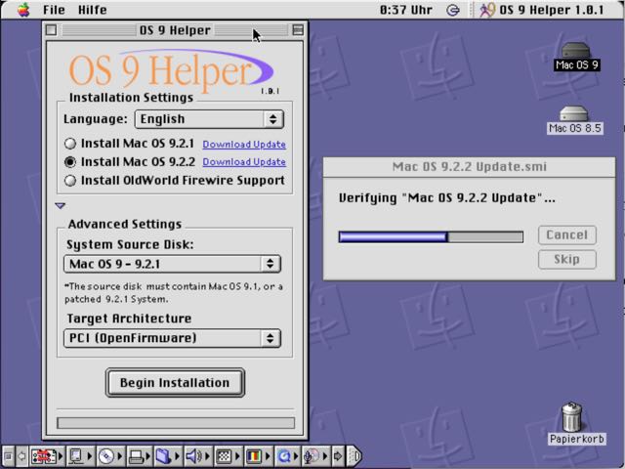625x469 pixels.
Task: Open the OS 9 Helper application menu
Action: tap(542, 10)
